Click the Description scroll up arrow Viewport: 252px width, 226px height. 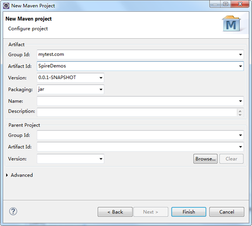pos(240,111)
